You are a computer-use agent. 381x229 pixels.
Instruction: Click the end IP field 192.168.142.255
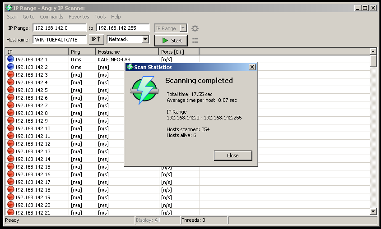click(123, 28)
